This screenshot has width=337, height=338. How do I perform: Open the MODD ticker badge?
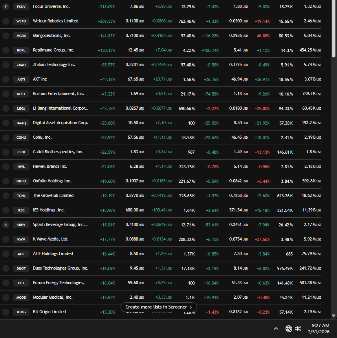(x=21, y=298)
